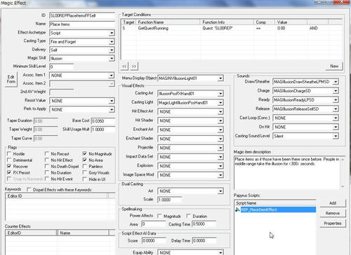Click the description box scroll-up arrow

[x=343, y=159]
